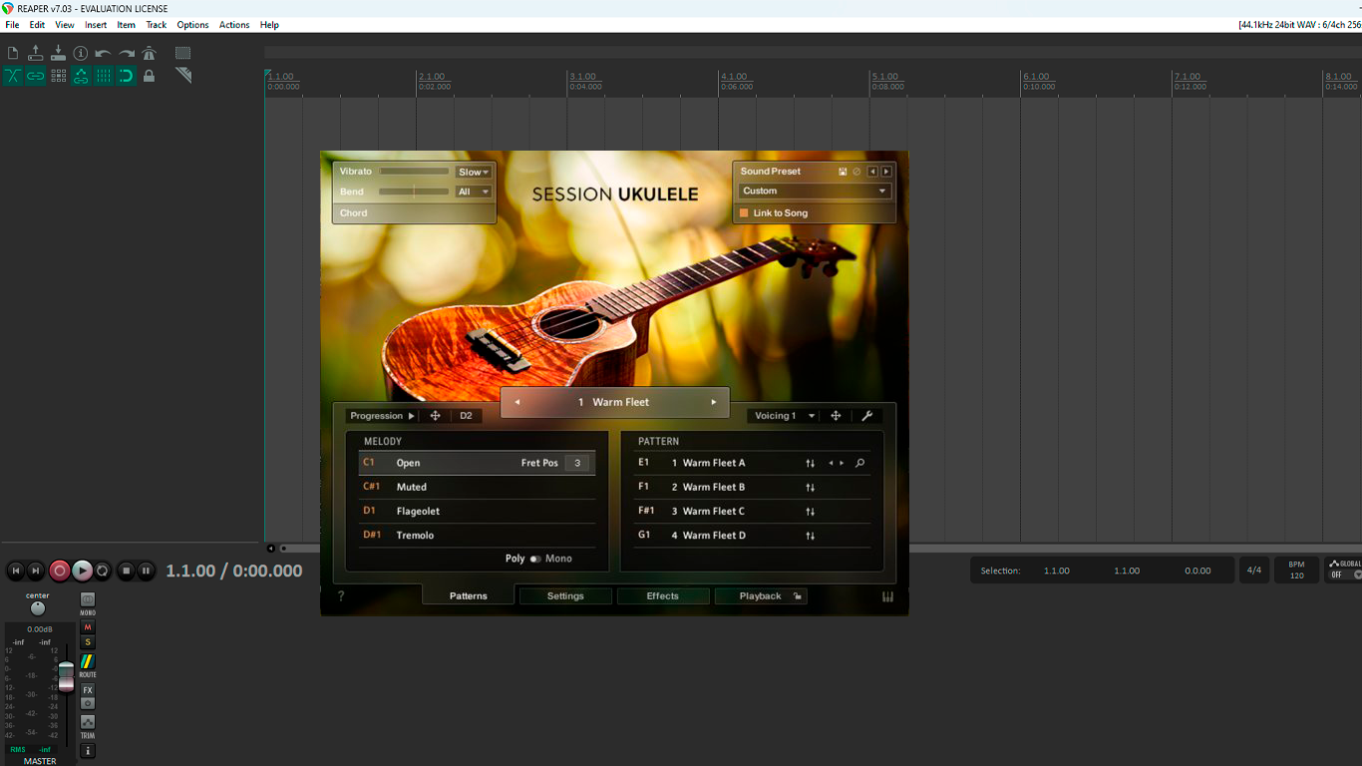Open the Effects tab
This screenshot has width=1362, height=766.
[x=662, y=595]
